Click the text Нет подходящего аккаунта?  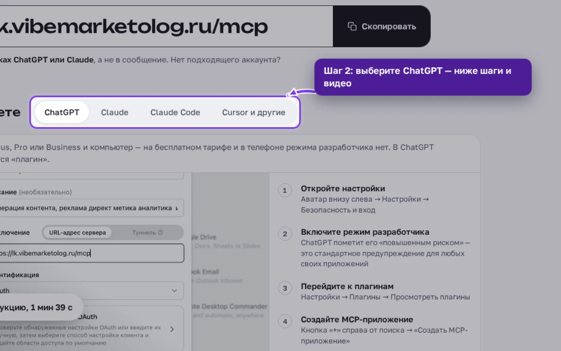click(x=226, y=60)
